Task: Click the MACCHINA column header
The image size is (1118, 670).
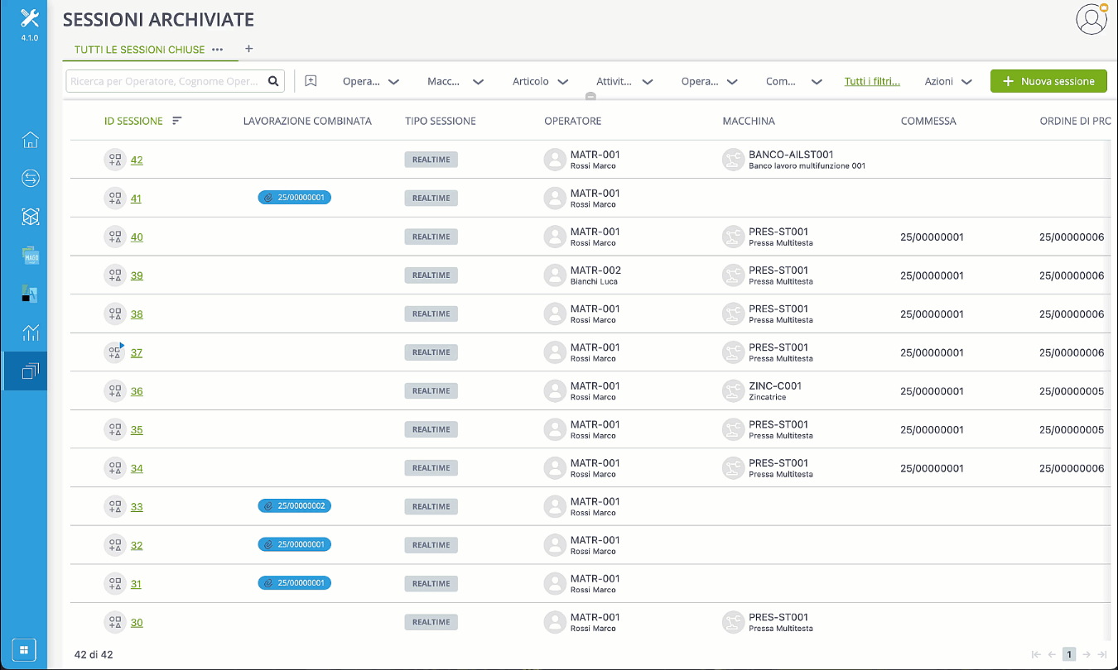Action: click(x=749, y=121)
